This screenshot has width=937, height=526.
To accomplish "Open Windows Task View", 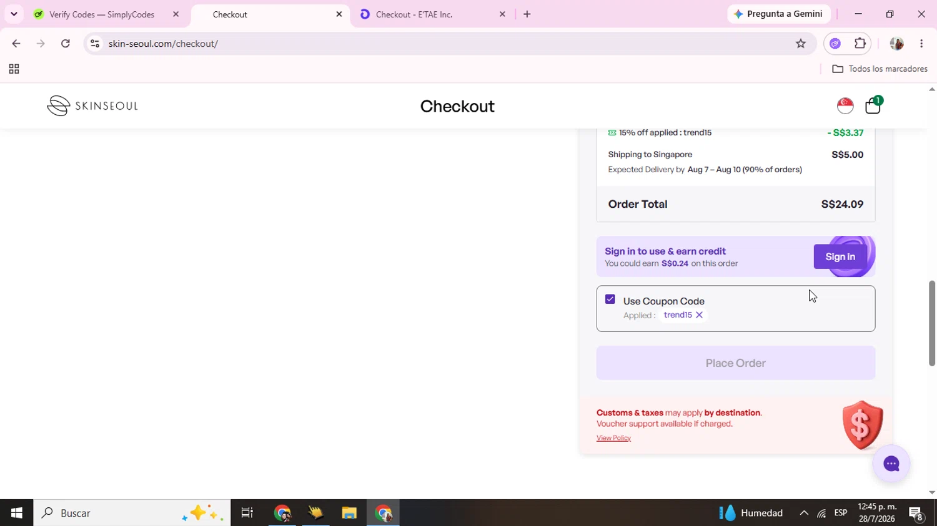I will 247,513.
